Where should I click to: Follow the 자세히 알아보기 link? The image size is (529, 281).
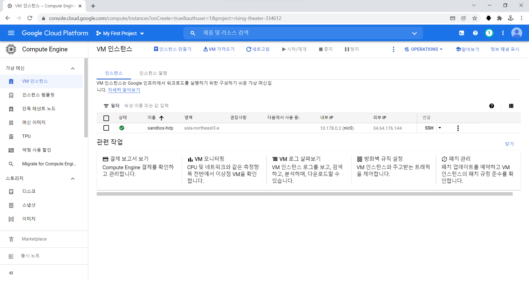(x=124, y=90)
